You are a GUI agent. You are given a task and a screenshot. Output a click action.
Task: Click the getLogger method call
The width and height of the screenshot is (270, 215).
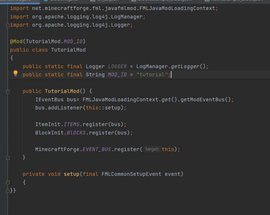pos(185,66)
